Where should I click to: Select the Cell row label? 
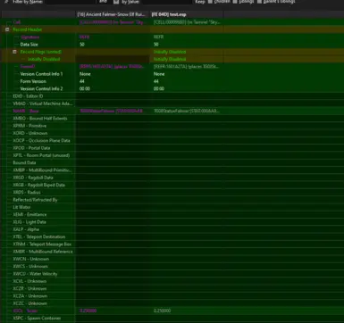click(17, 22)
